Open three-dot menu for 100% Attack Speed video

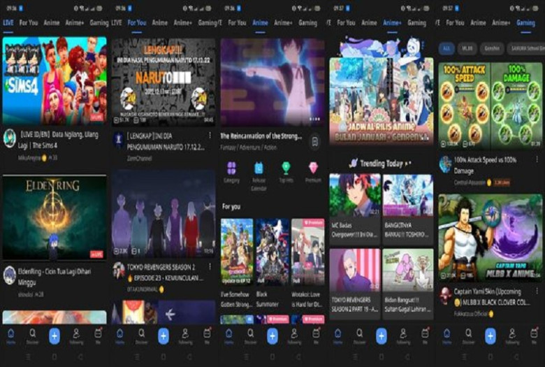coord(537,159)
